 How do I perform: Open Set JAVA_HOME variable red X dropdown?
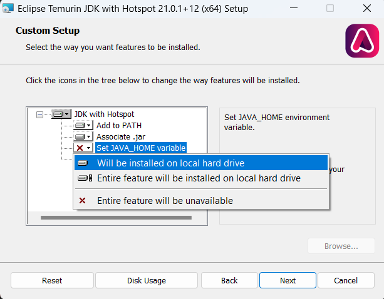point(83,148)
